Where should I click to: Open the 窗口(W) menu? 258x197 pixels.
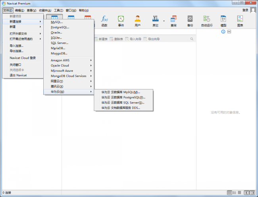71,10
